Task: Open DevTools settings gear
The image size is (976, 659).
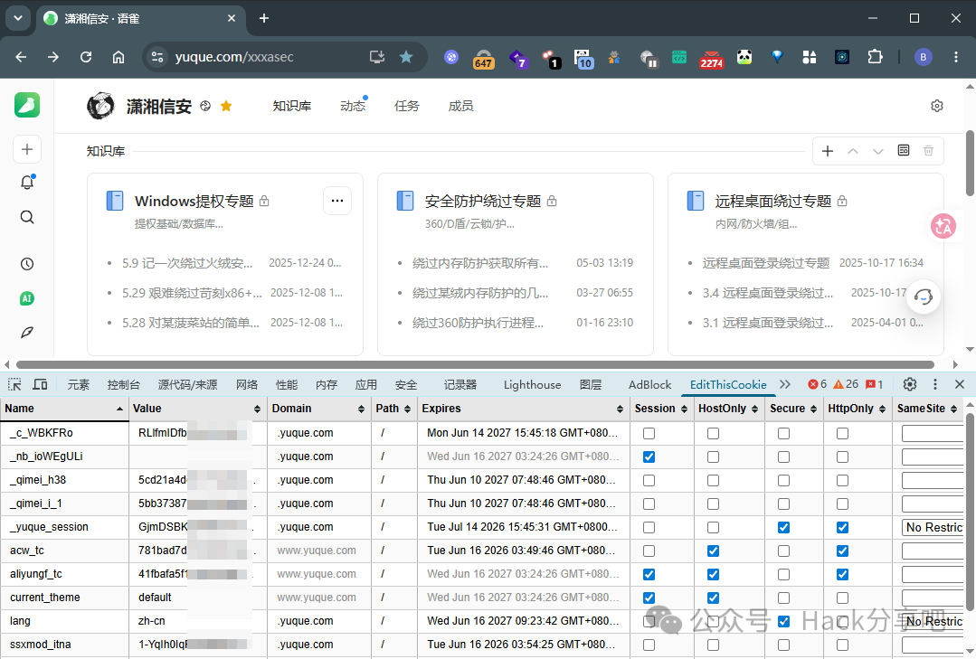Action: 909,384
